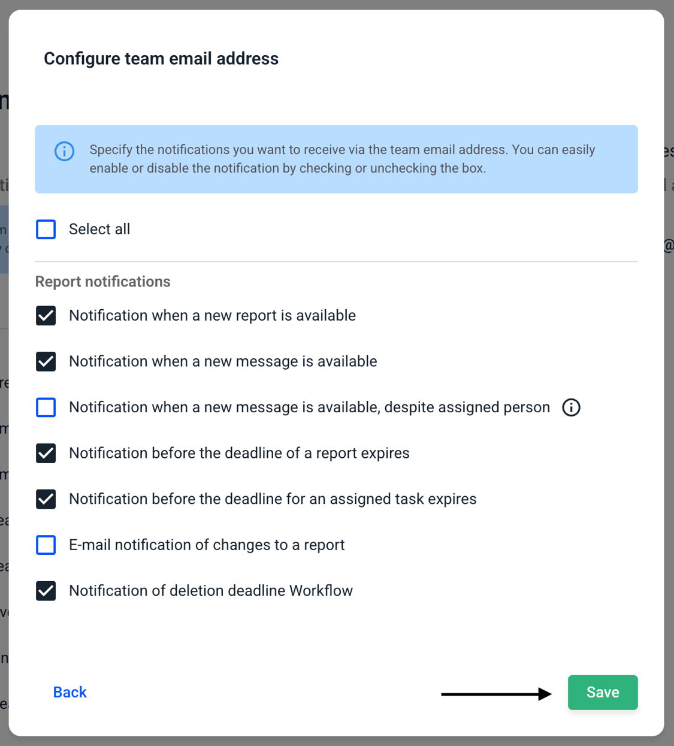Uncheck new message is available notification
The image size is (674, 746).
coord(46,362)
